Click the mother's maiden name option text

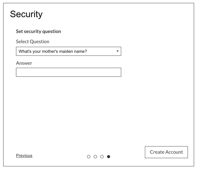click(53, 51)
